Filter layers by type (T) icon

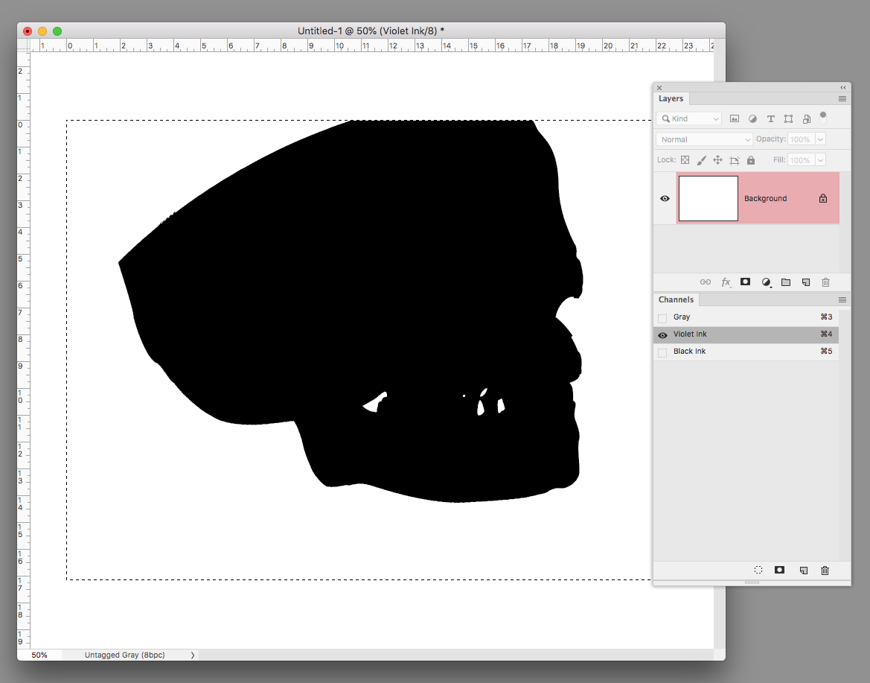pyautogui.click(x=770, y=119)
